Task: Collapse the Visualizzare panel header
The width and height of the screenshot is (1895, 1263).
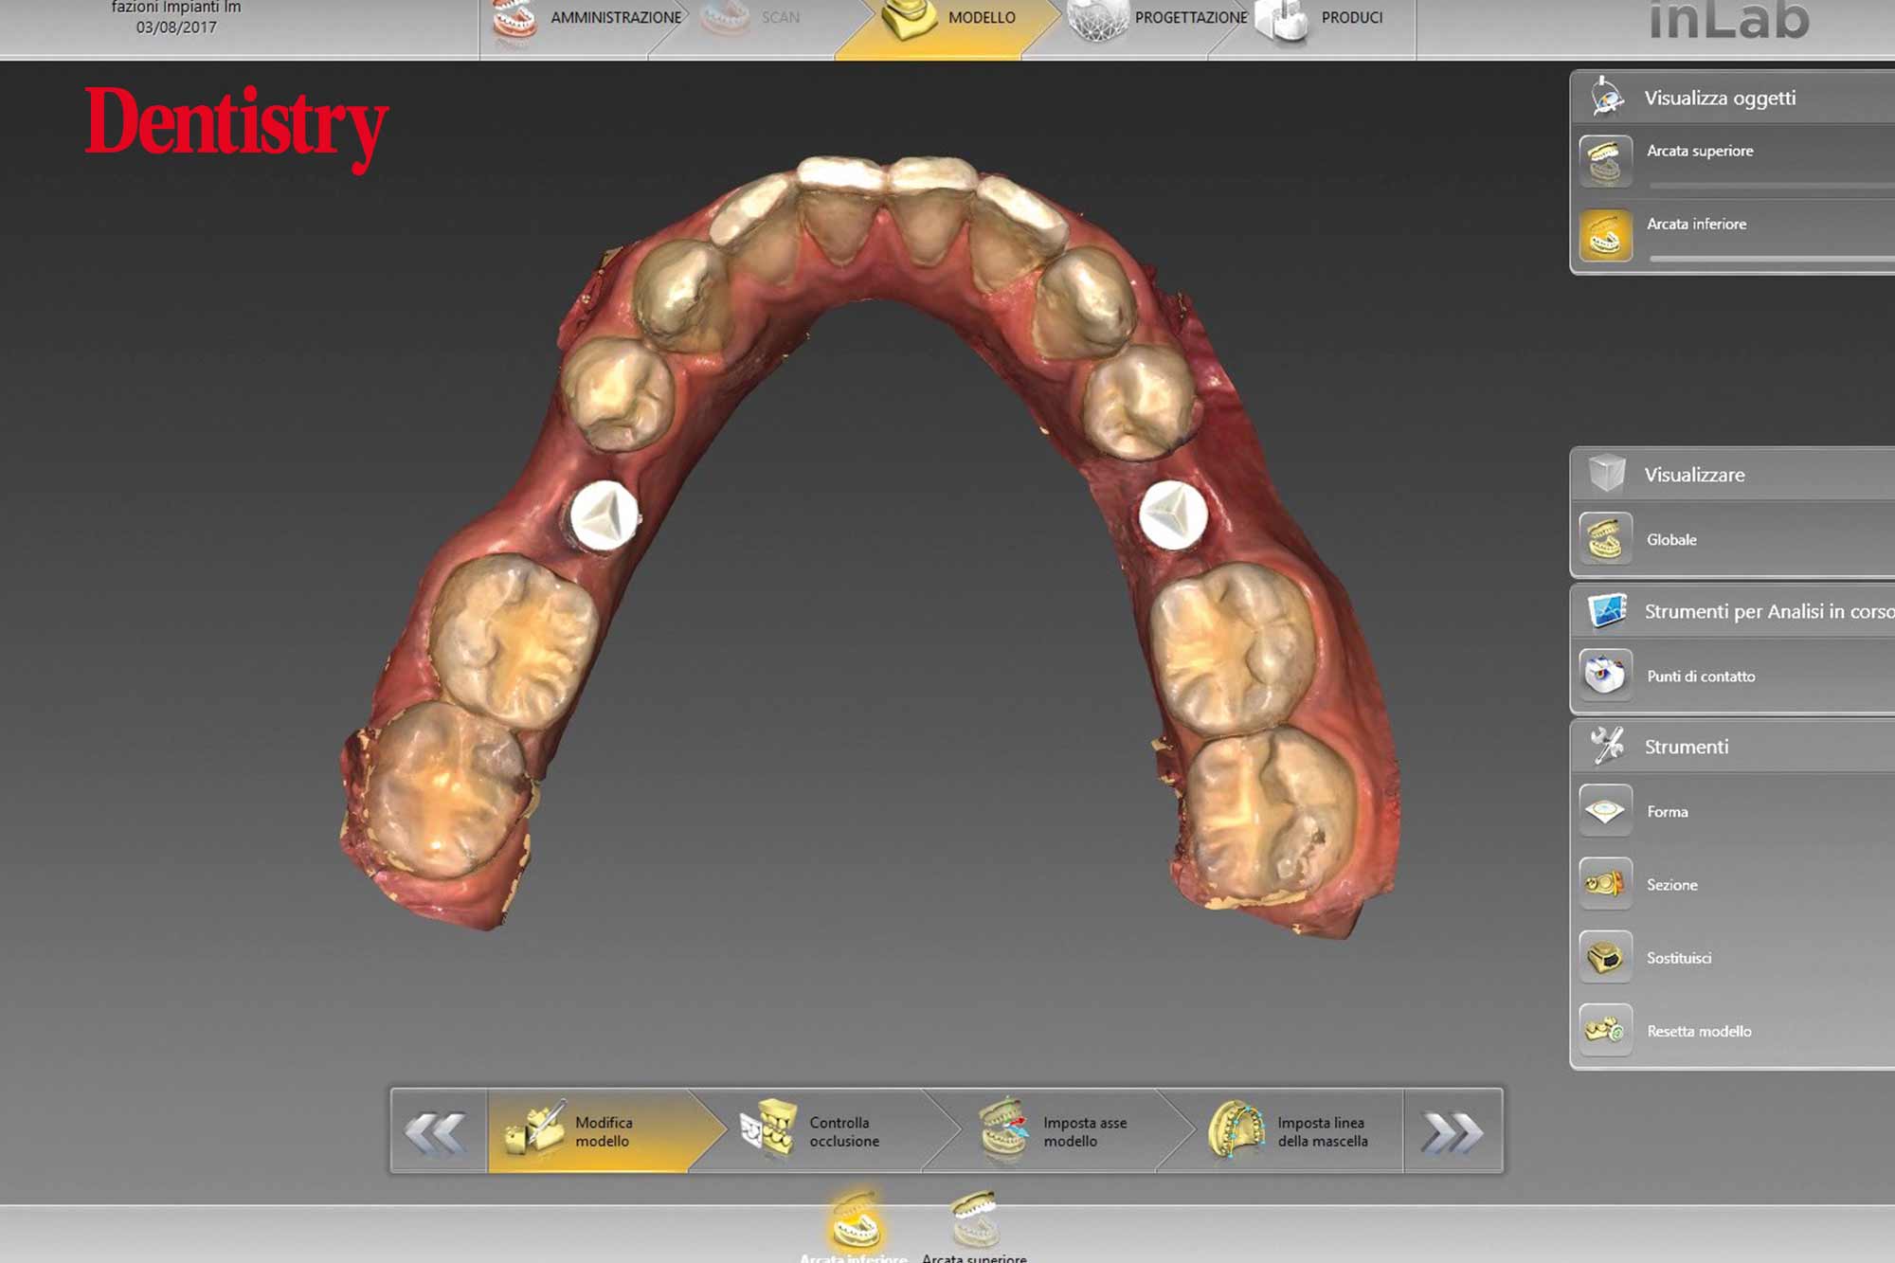Action: (x=1733, y=474)
